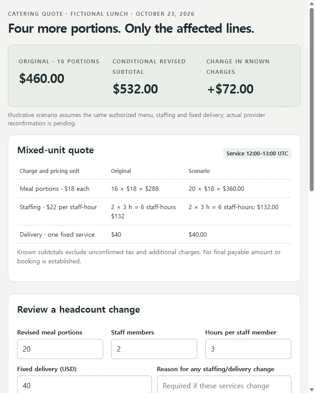
Task: Click the scenario 20 × $18 = $360.00 cell
Action: 216,189
